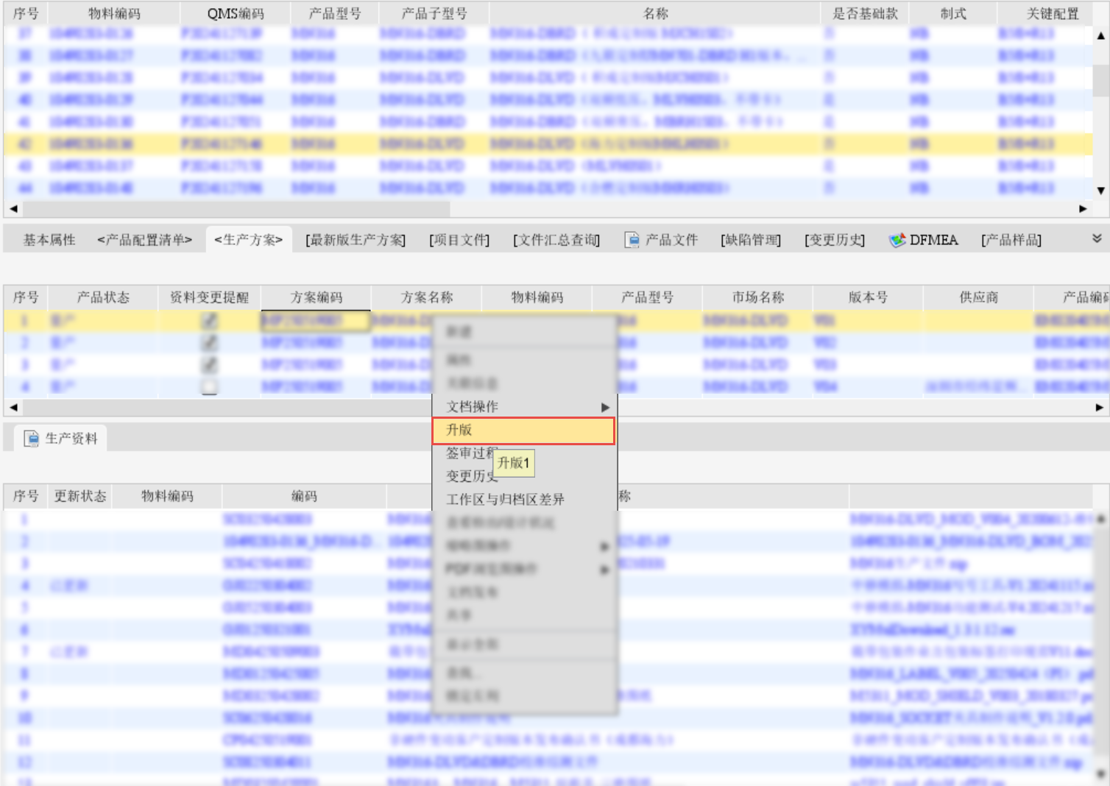The image size is (1110, 786).
Task: Open the [文件汇总查询] tab
Action: [556, 240]
